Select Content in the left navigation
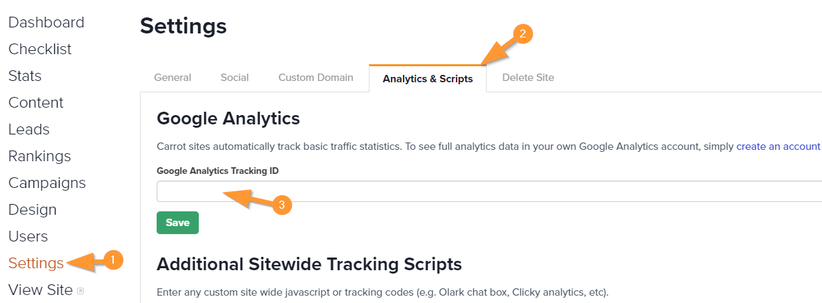Screen dimensions: 822x303 pos(36,103)
